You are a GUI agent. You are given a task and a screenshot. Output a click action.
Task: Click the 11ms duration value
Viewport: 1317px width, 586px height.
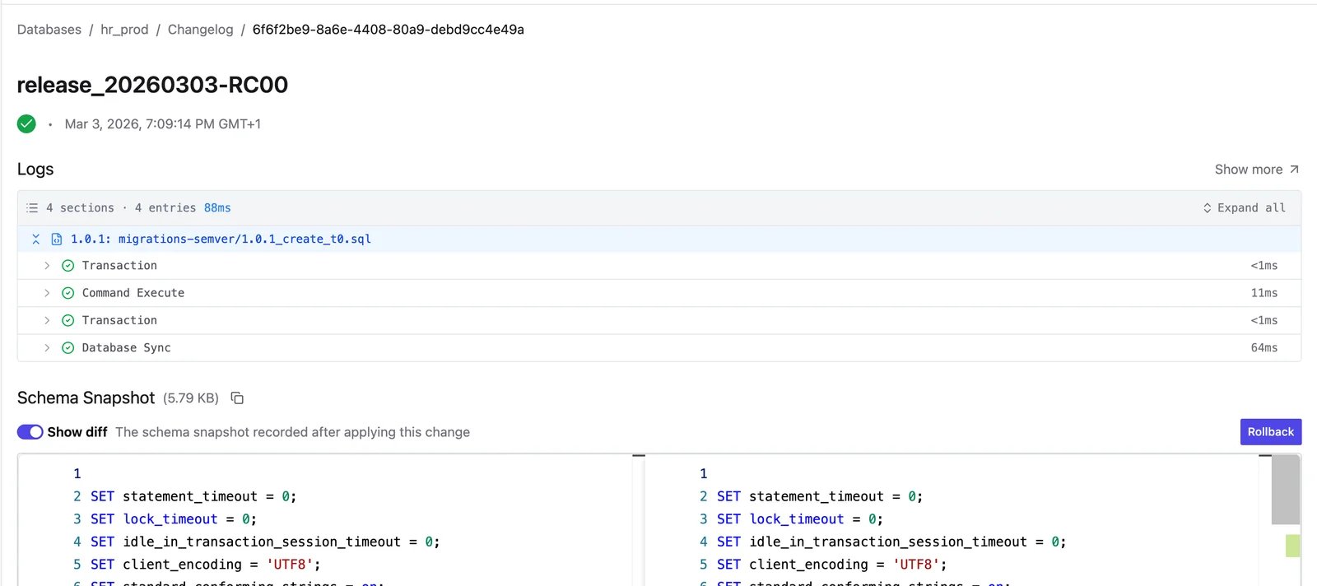click(x=1264, y=293)
